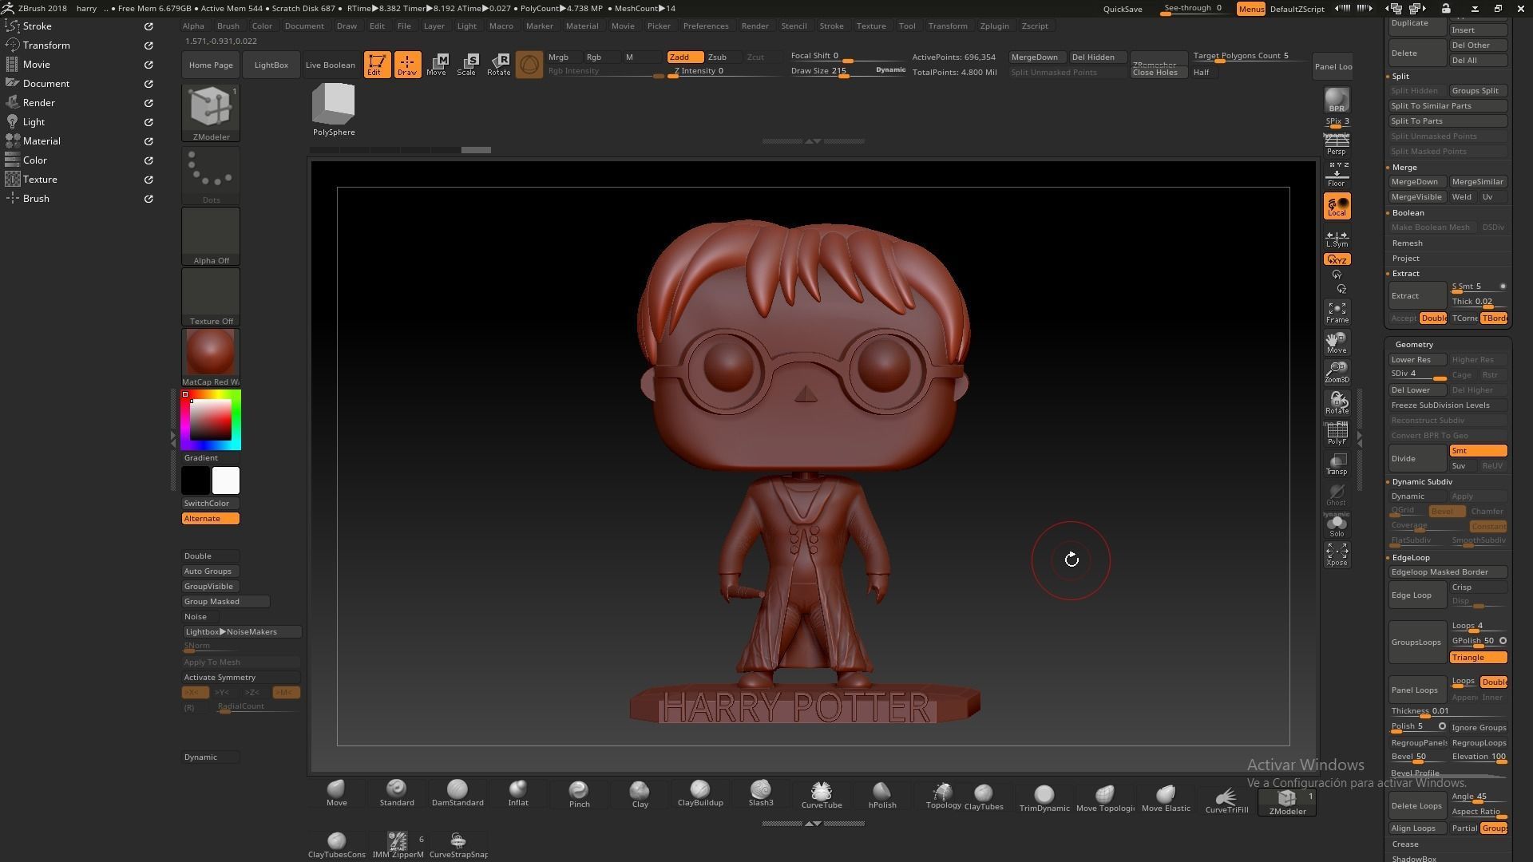Open the Zplugin menu
1533x862 pixels.
point(994,26)
